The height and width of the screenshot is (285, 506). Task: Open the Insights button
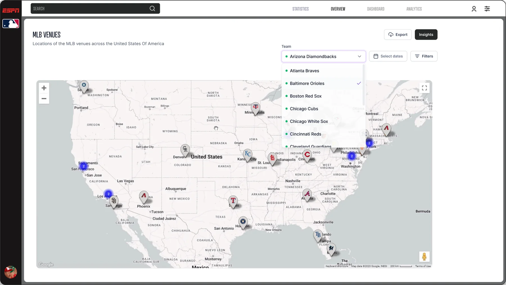coord(426,35)
